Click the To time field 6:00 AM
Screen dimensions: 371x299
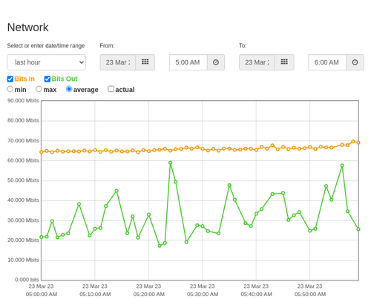(x=327, y=62)
